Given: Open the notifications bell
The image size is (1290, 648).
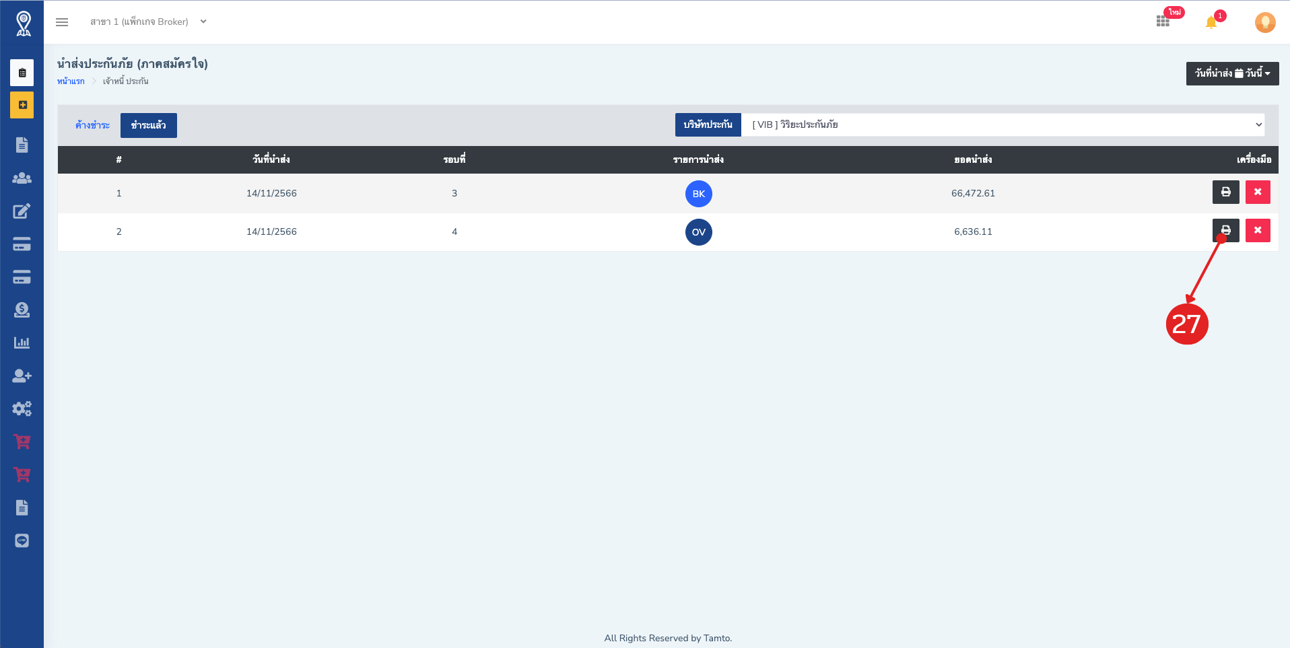Looking at the screenshot, I should 1211,22.
